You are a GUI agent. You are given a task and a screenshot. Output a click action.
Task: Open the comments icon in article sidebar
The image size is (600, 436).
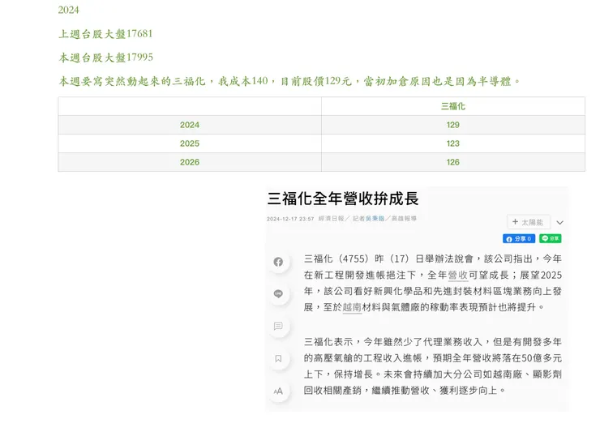click(278, 326)
